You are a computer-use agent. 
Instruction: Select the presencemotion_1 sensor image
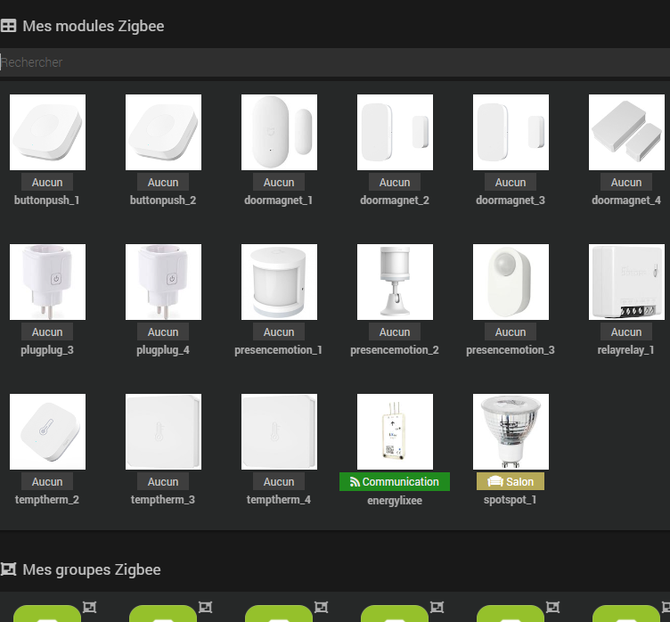click(279, 282)
